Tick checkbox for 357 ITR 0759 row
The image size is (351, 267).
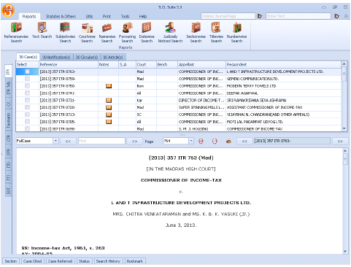[x=27, y=79]
